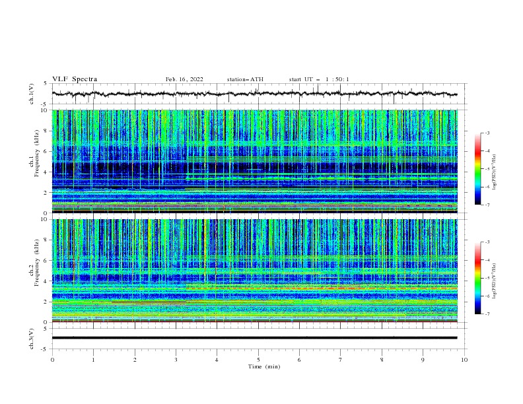Click the 'Time (min)' axis label
Screen dimensions: 523x404
[x=264, y=366]
